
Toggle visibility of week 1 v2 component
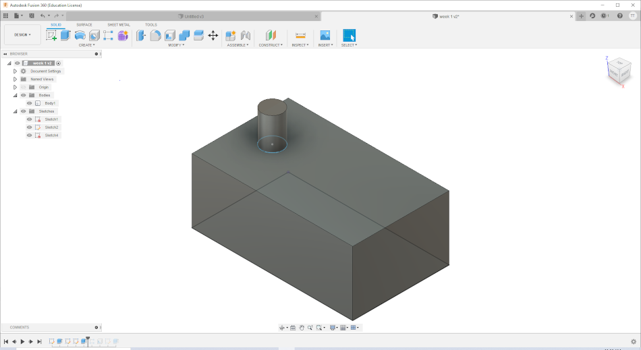point(17,63)
